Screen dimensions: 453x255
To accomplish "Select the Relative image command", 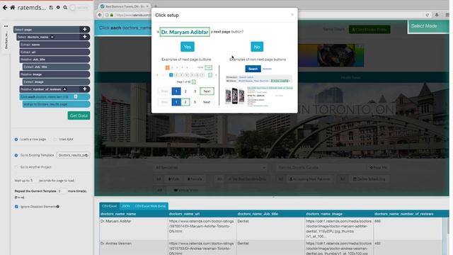I will click(x=55, y=74).
